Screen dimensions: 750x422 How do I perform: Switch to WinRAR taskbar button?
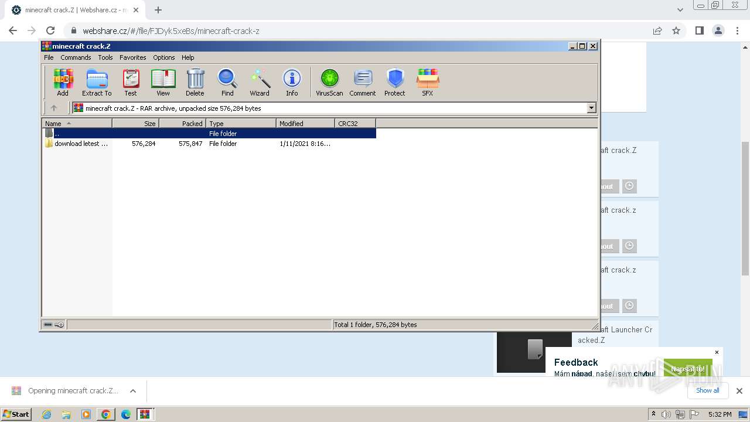(145, 414)
